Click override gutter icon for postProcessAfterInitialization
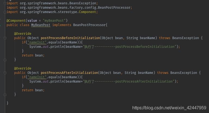The height and width of the screenshot is (113, 209). (x=1, y=73)
